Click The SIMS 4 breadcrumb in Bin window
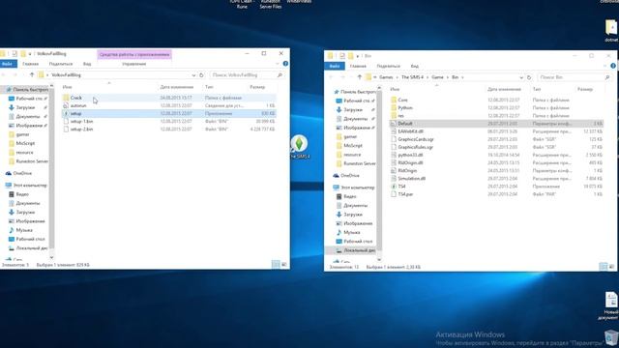This screenshot has width=619, height=348. 412,77
